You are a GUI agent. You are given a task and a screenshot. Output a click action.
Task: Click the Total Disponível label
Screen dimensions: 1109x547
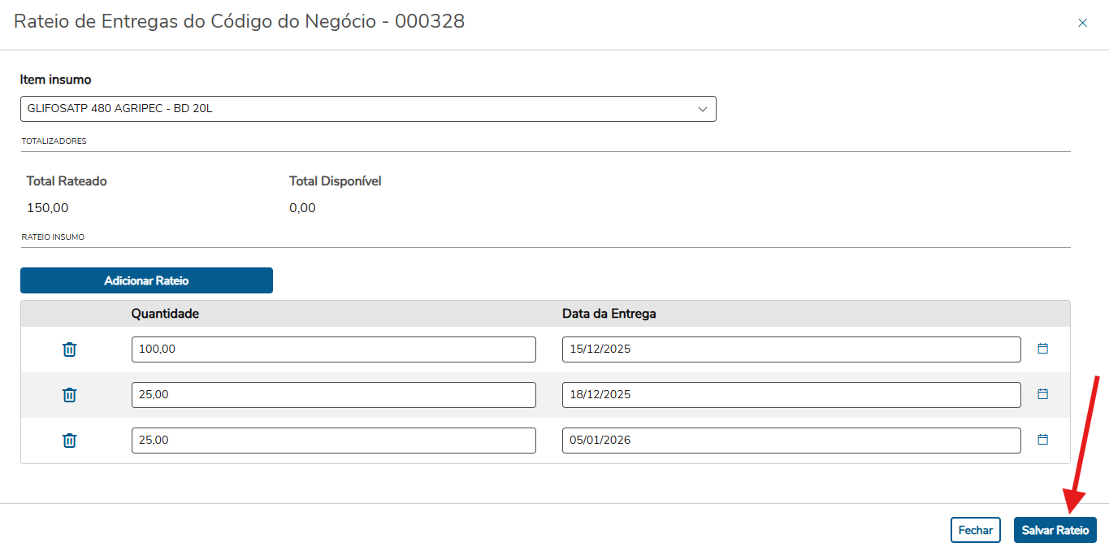335,181
